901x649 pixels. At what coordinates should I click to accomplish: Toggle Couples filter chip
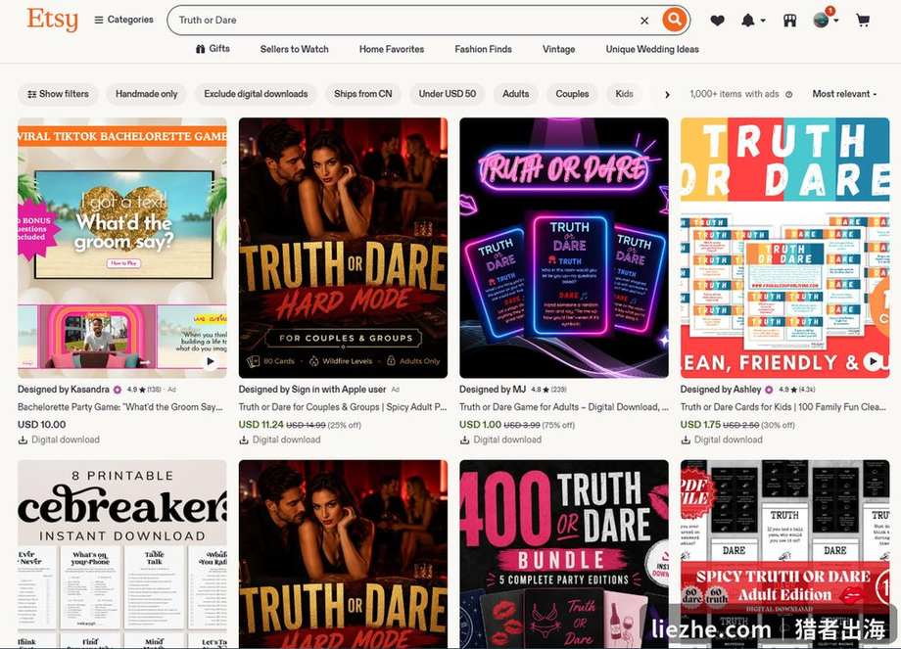[x=572, y=94]
